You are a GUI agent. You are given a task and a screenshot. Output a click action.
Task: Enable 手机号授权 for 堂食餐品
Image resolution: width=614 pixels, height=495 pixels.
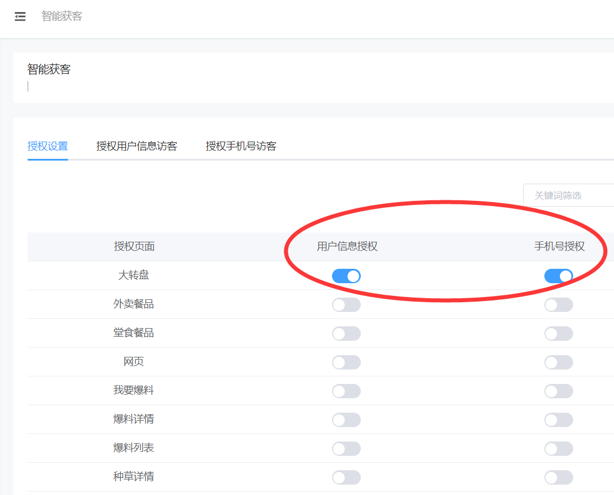click(558, 334)
